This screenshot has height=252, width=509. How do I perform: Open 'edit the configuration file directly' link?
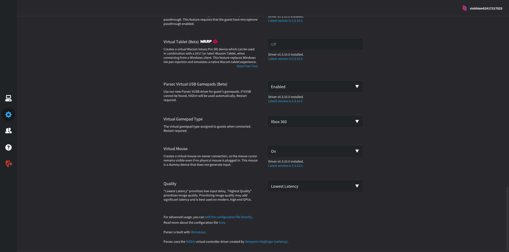(228, 217)
